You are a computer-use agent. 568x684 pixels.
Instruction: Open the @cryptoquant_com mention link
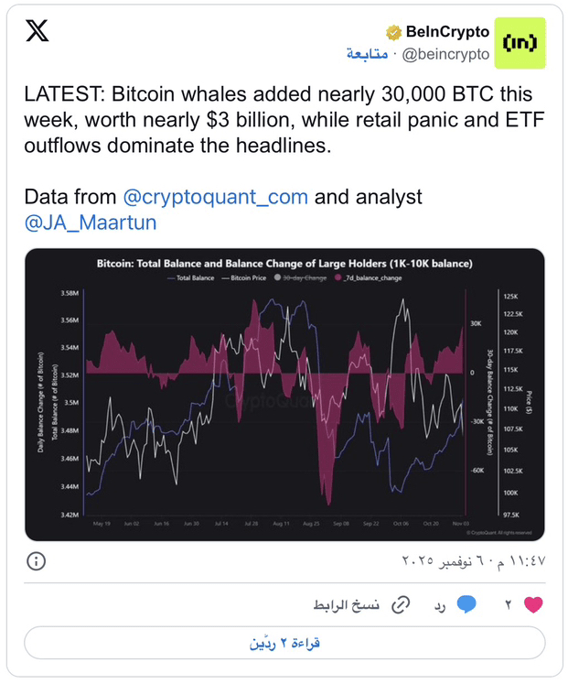215,197
